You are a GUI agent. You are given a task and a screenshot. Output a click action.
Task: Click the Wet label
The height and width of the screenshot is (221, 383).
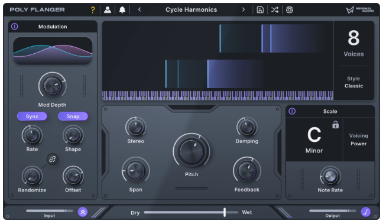[246, 212]
